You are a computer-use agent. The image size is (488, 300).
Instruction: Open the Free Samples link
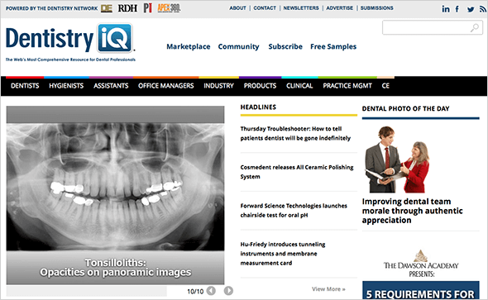tap(333, 46)
